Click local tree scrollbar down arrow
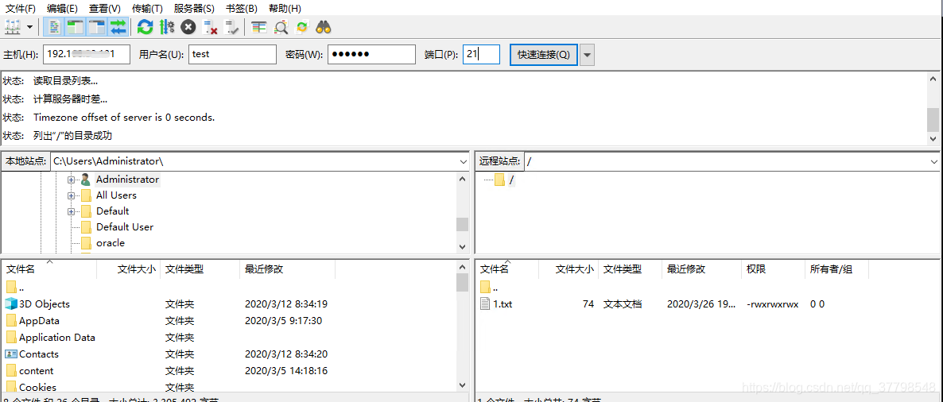943x402 pixels. [462, 246]
